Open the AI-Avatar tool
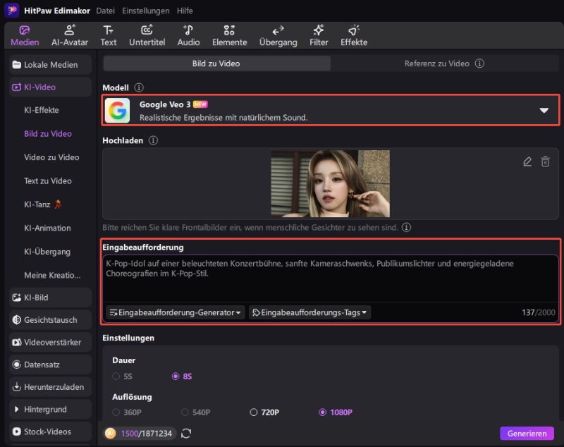Image resolution: width=564 pixels, height=447 pixels. pyautogui.click(x=70, y=36)
